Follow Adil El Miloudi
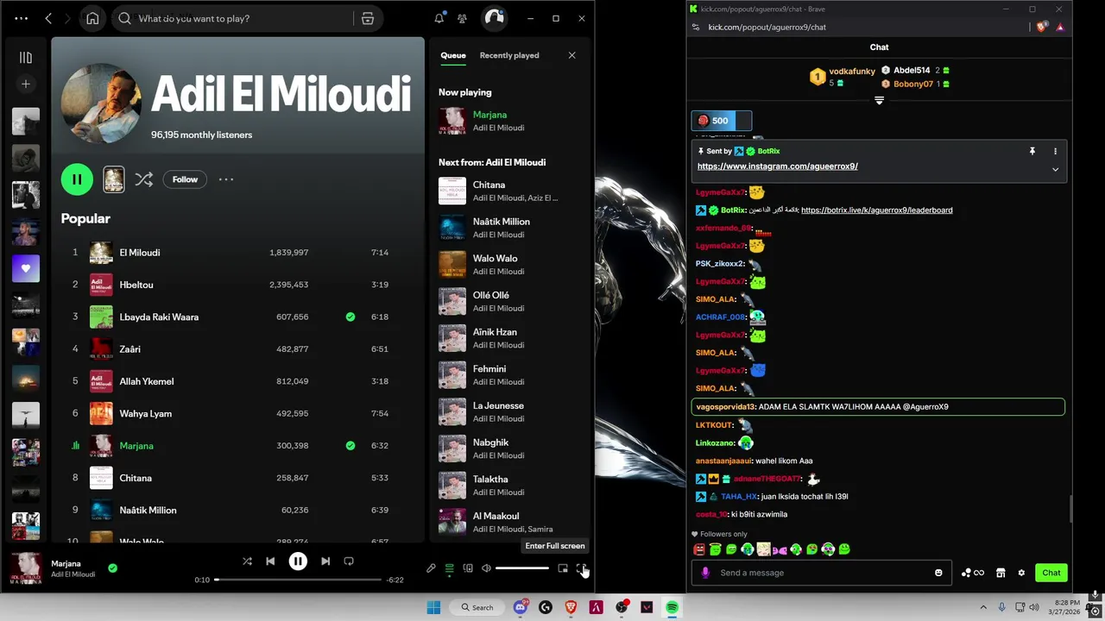The image size is (1105, 621). point(185,179)
